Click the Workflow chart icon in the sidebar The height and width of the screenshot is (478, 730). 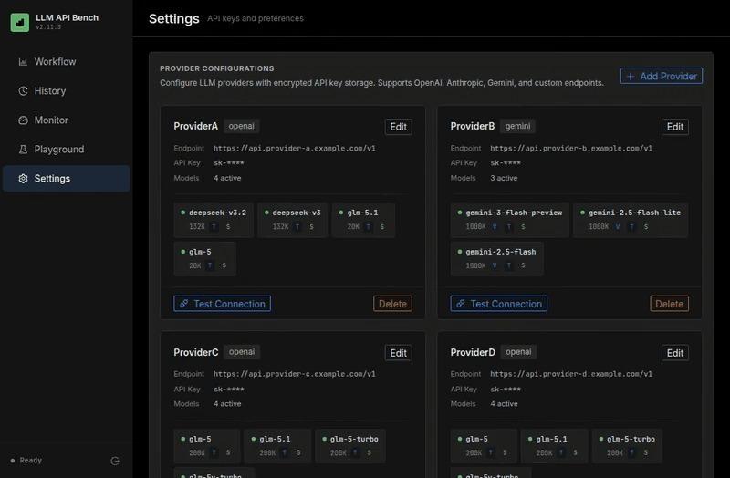tap(23, 62)
